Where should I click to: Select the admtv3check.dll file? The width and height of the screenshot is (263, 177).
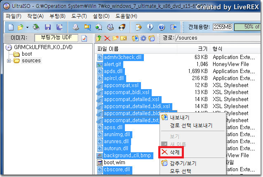pyautogui.click(x=122, y=57)
